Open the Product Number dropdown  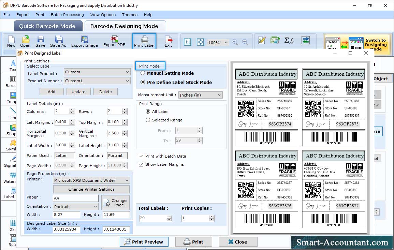[97, 80]
